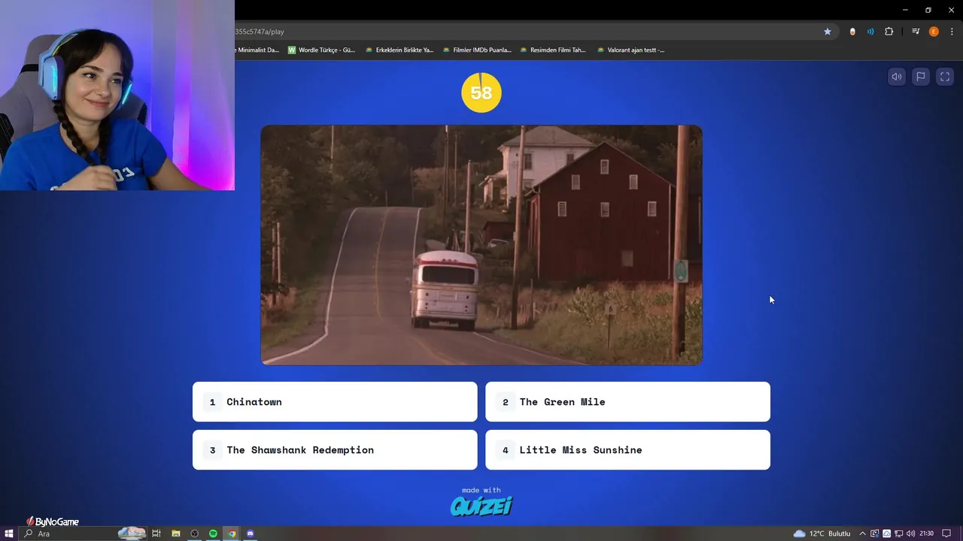Open the Windows Start menu

point(9,533)
